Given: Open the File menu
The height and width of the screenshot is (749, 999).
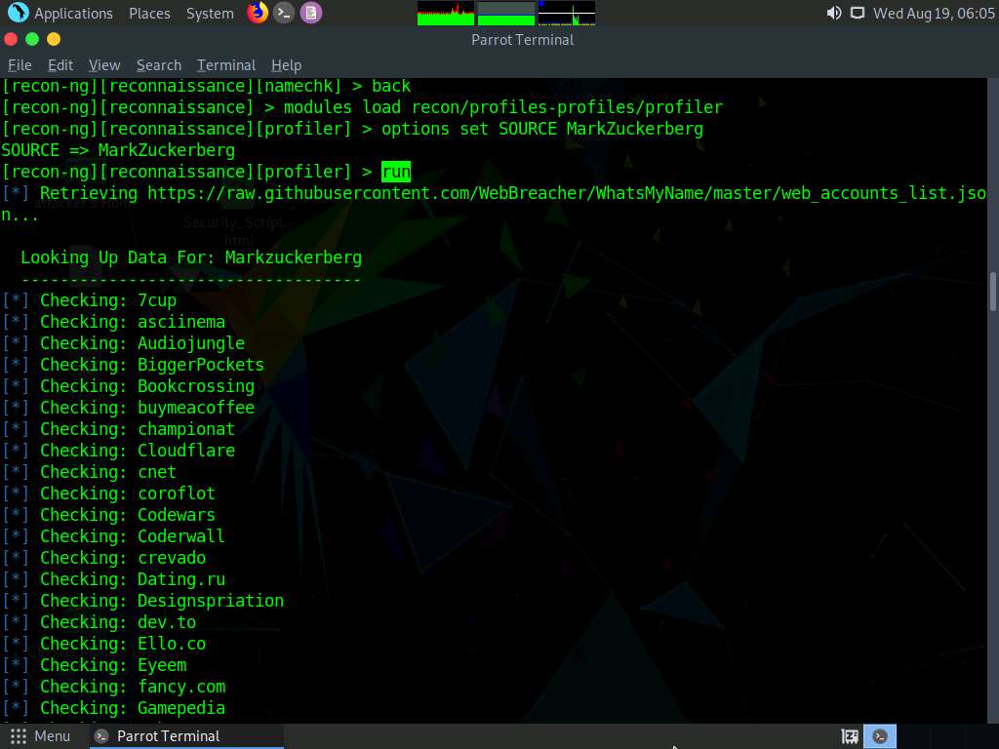Looking at the screenshot, I should (20, 65).
